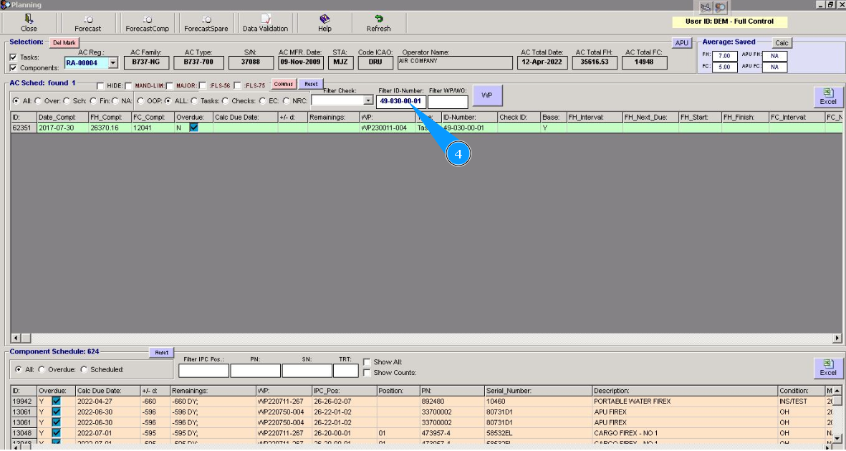Export the Component Schedule to Excel

(x=827, y=368)
